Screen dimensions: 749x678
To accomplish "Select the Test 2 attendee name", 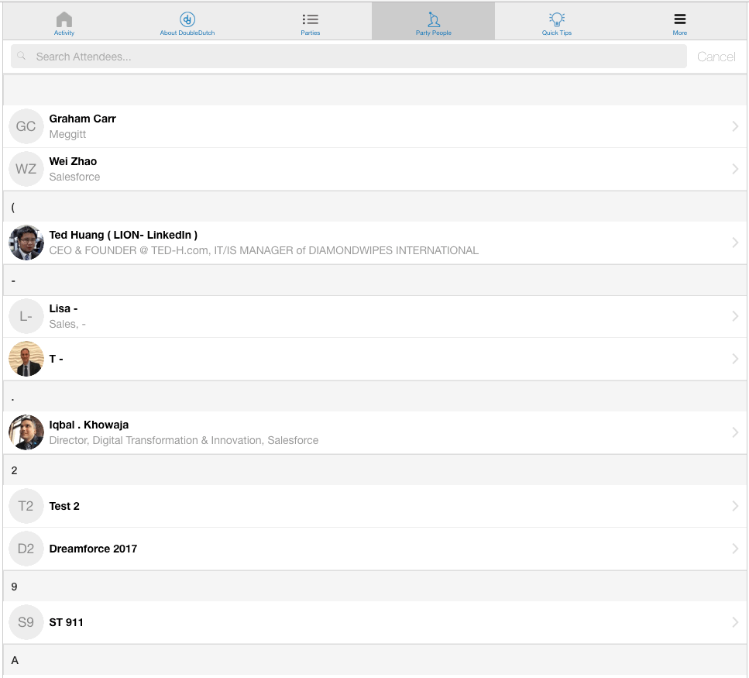I will [64, 505].
